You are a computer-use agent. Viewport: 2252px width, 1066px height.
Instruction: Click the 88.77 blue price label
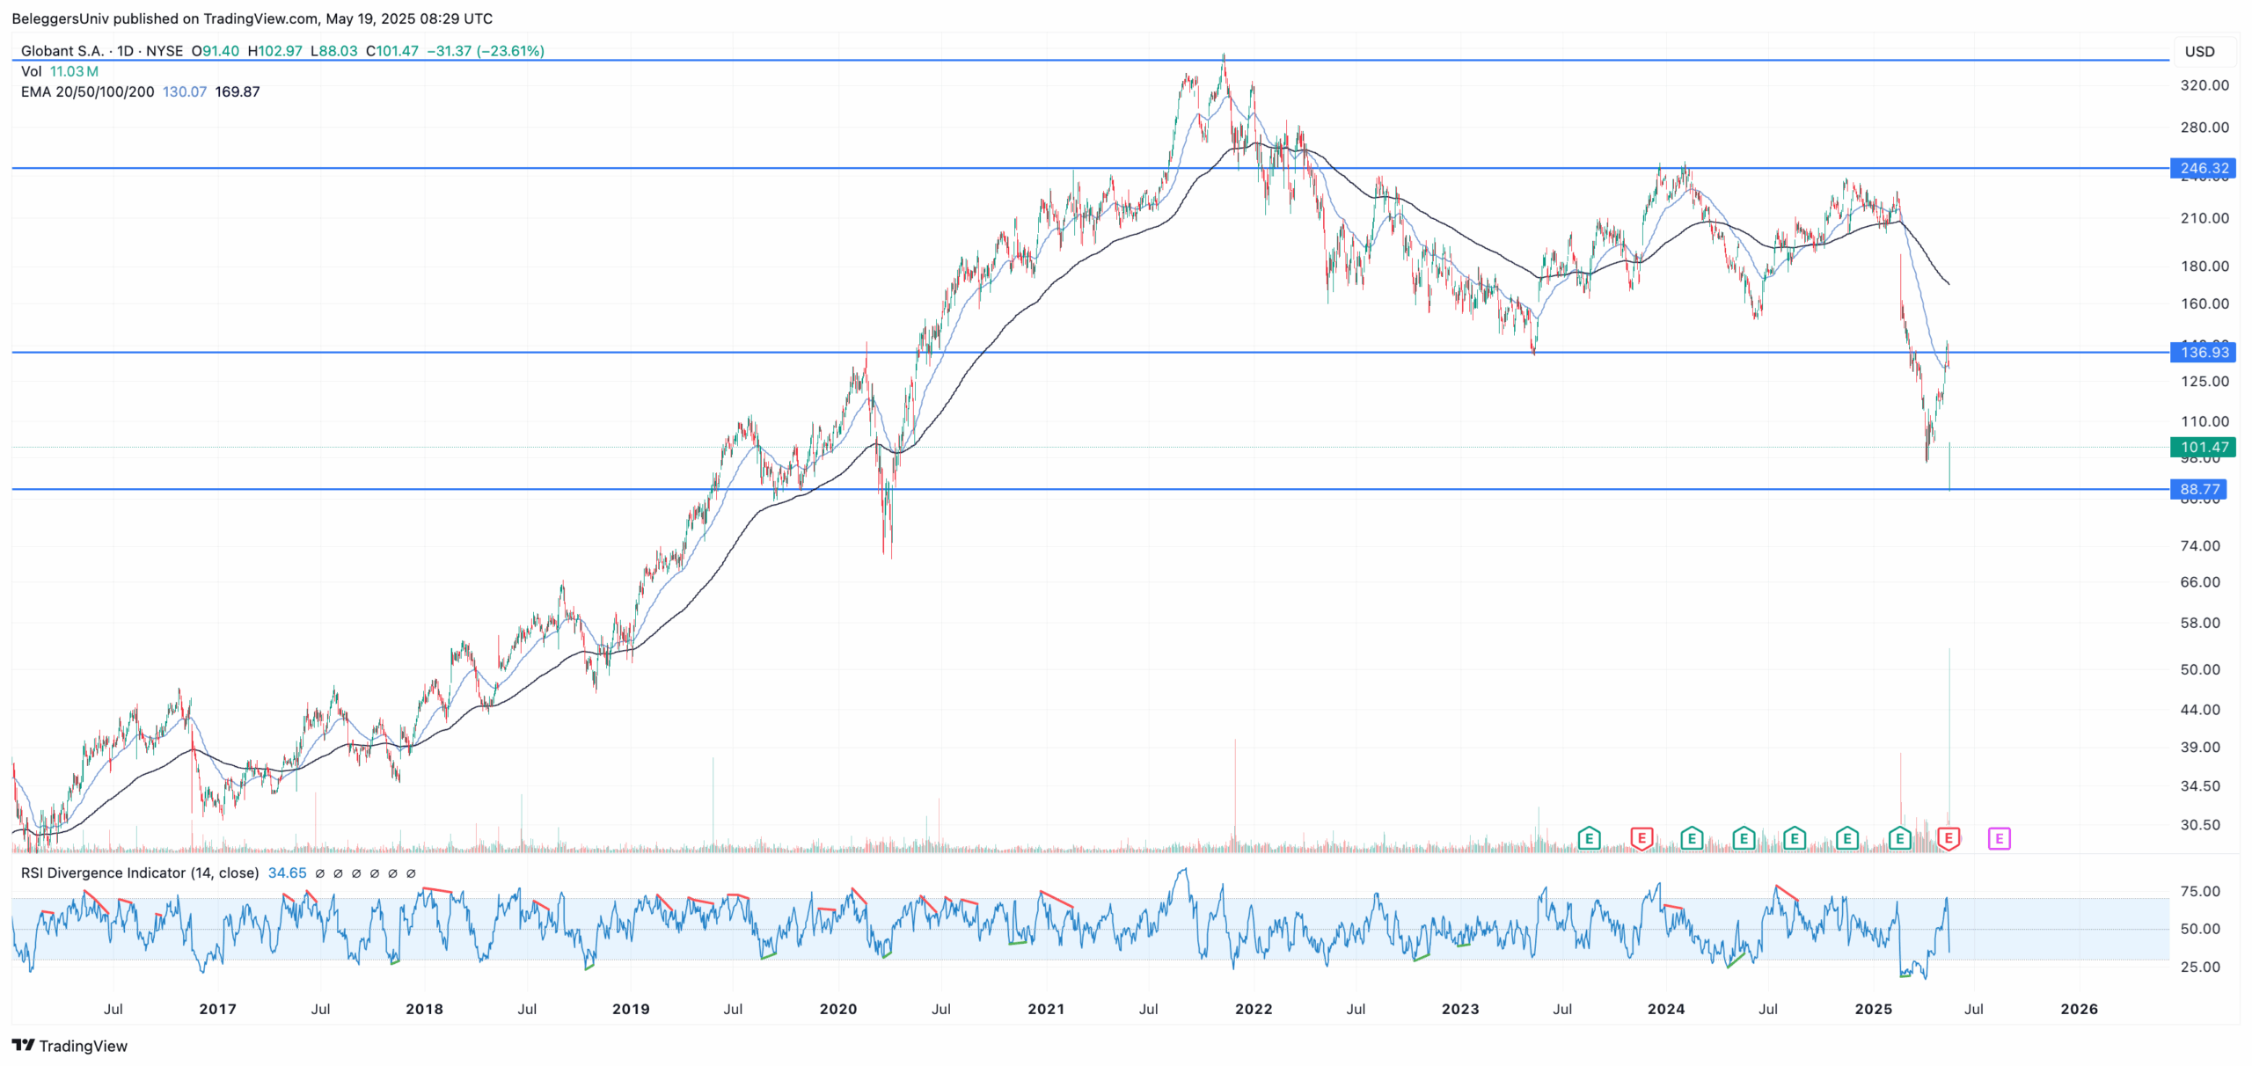click(x=2197, y=489)
